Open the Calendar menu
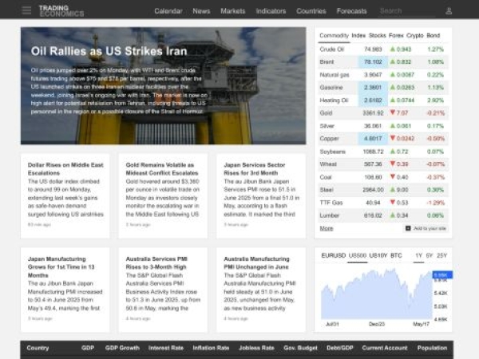 (168, 11)
